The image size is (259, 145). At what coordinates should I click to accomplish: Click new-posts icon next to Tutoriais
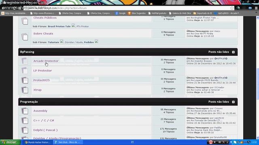tap(62, 41)
